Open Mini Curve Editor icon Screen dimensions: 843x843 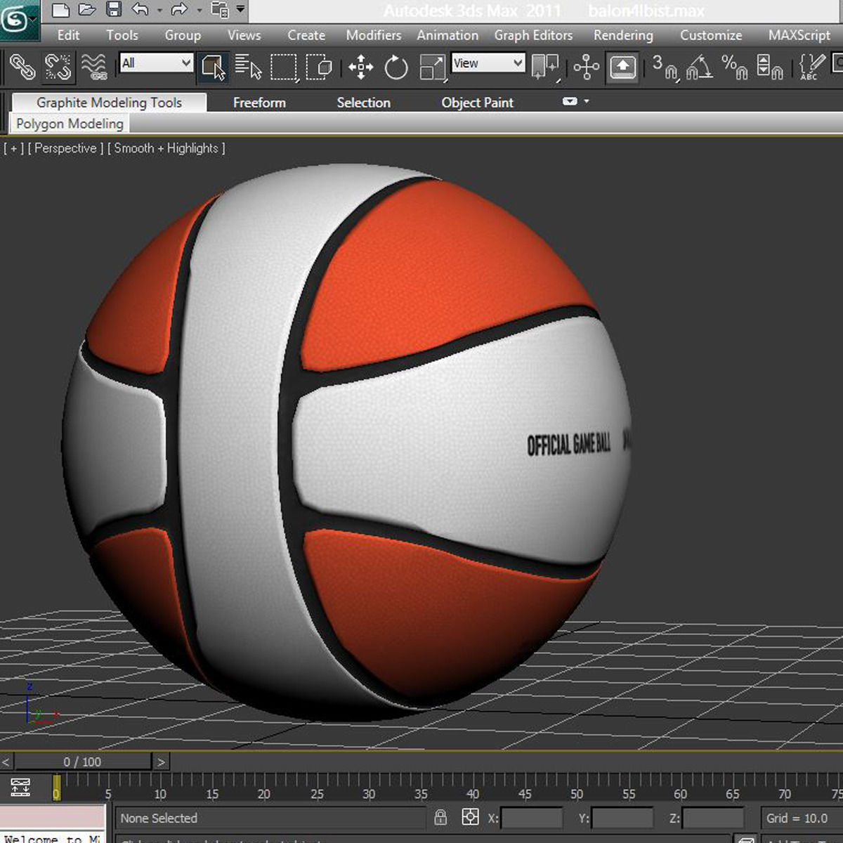[20, 786]
